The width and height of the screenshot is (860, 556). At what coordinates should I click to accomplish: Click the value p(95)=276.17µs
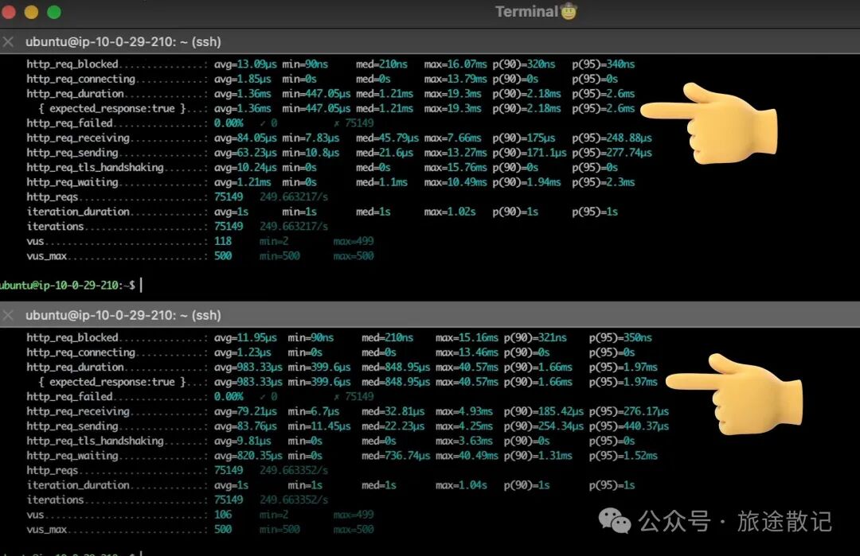tap(629, 411)
